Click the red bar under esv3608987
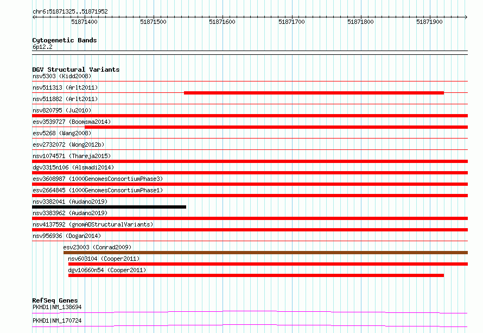Screen dimensions: 483x333 point(250,184)
